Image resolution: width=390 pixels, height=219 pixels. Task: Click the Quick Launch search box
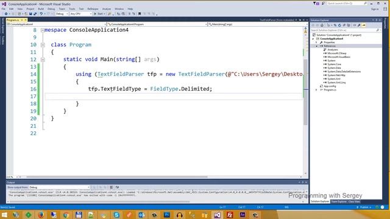pos(347,4)
